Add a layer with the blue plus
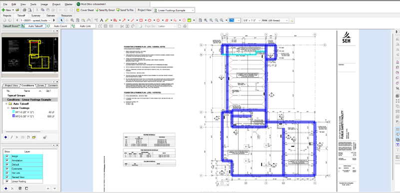The width and height of the screenshot is (400, 193). pyautogui.click(x=5, y=188)
